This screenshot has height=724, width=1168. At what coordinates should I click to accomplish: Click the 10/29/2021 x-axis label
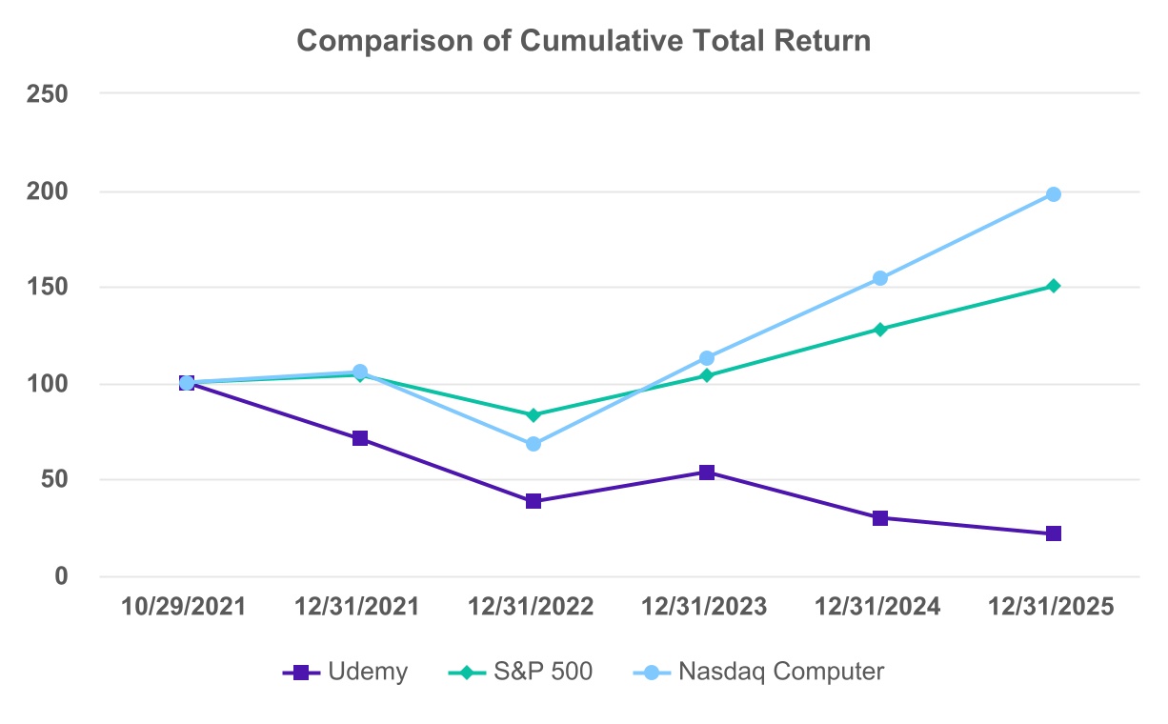(185, 608)
